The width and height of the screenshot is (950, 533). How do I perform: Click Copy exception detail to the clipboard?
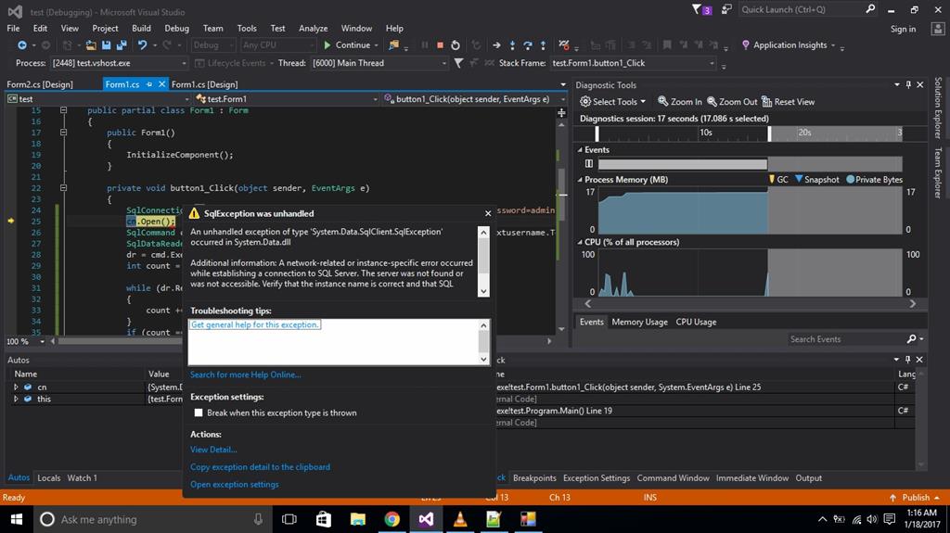click(260, 467)
